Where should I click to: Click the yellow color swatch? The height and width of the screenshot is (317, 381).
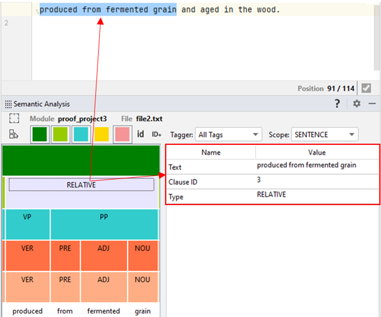[101, 135]
